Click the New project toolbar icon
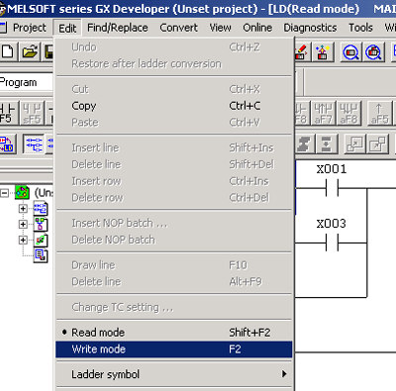 [8, 51]
